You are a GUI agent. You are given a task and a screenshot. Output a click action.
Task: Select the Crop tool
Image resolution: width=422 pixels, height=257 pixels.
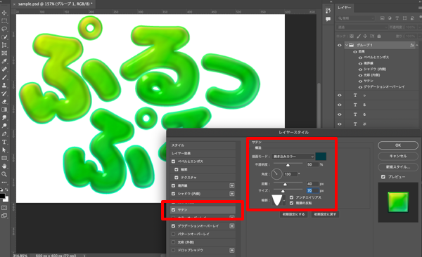click(4, 45)
